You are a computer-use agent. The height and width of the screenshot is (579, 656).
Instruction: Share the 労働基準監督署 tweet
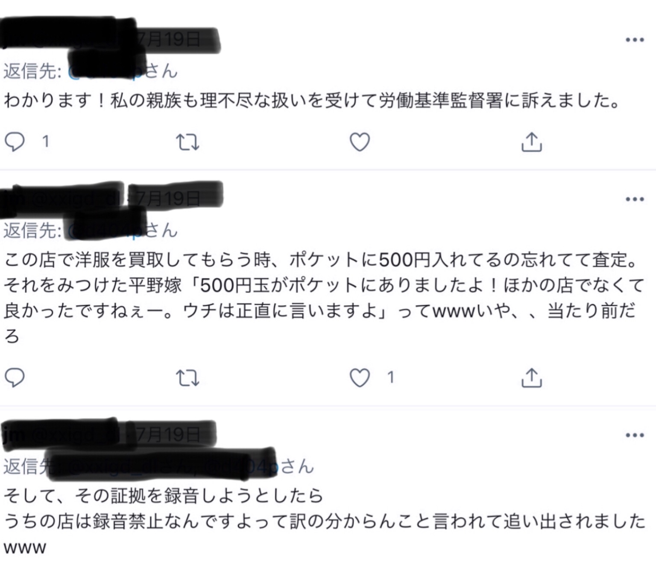click(531, 142)
